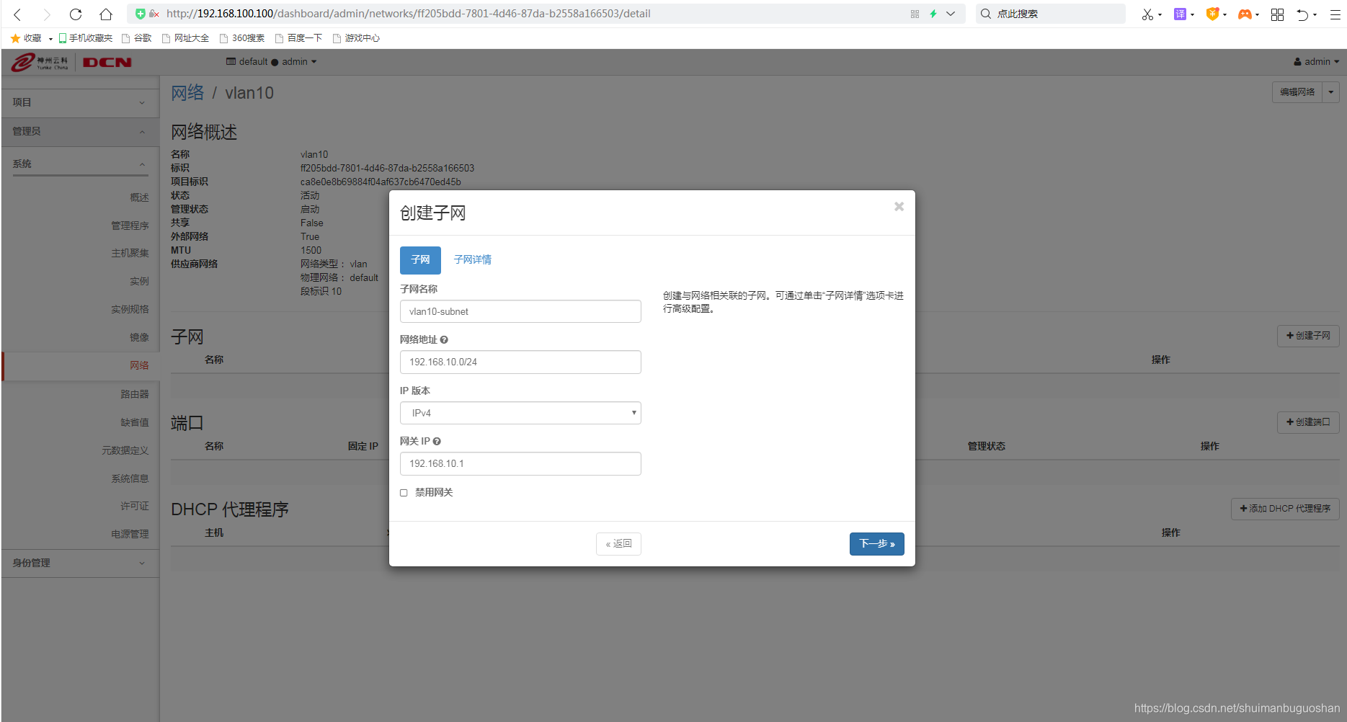Viewport: 1347px width, 722px height.
Task: Open the 游戏中心 bookmark
Action: 356,38
